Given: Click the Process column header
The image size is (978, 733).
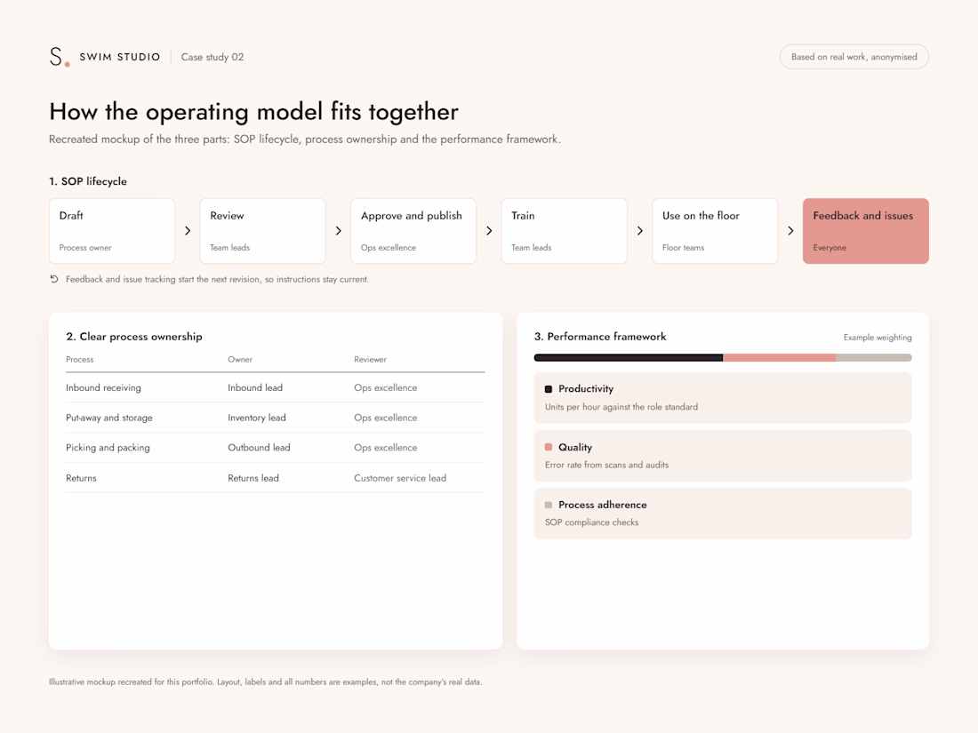Looking at the screenshot, I should (80, 360).
